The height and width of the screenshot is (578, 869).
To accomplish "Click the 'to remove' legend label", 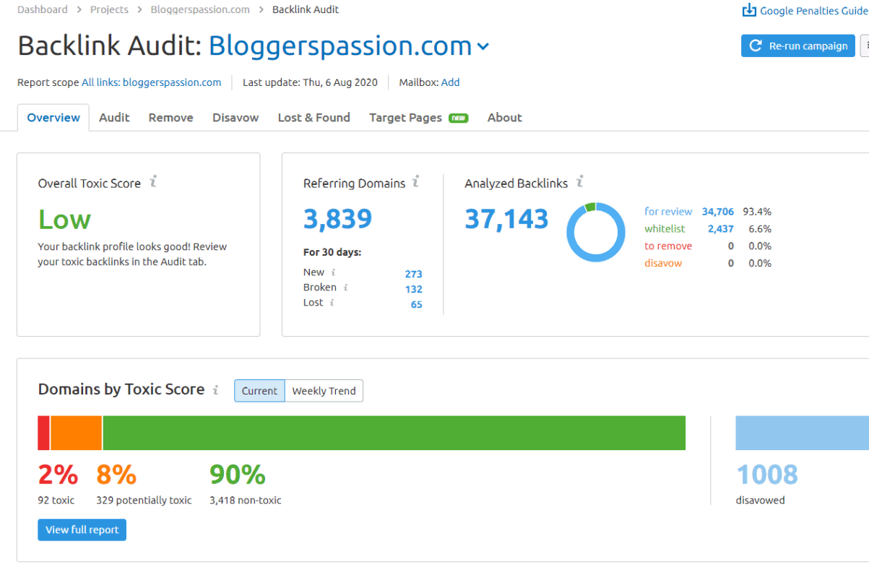I will point(668,246).
